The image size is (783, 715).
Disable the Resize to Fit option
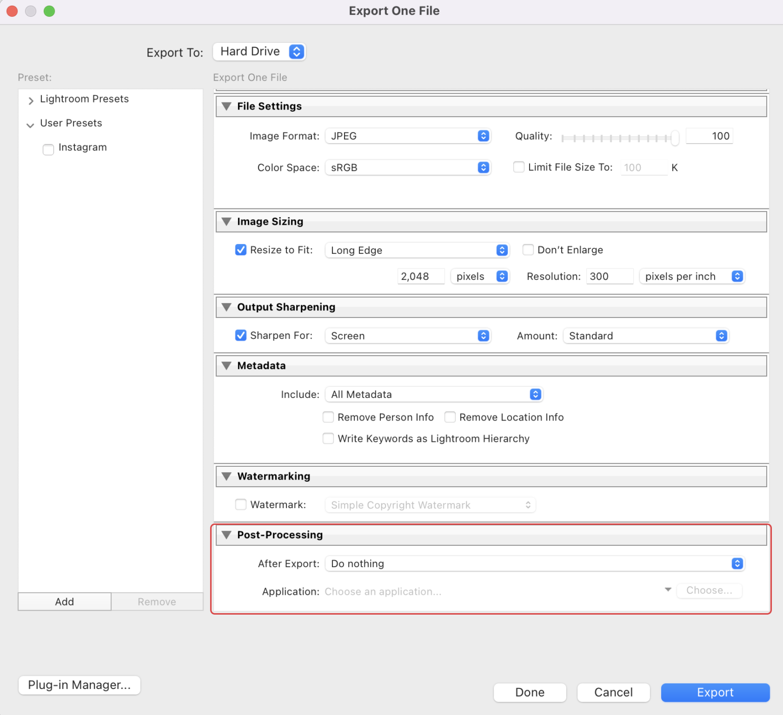pyautogui.click(x=241, y=250)
